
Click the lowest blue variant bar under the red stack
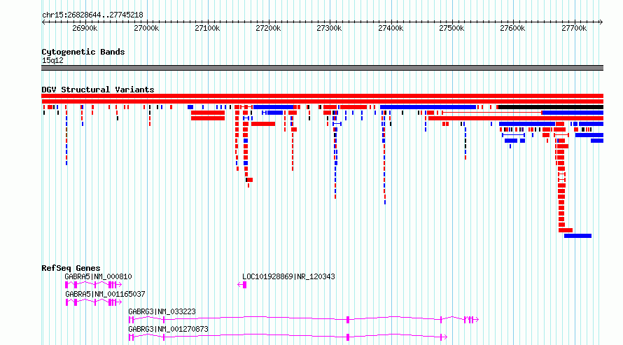click(x=577, y=236)
